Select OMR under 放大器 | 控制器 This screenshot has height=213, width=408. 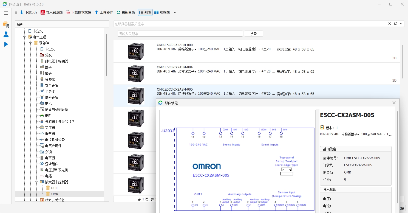[55, 194]
